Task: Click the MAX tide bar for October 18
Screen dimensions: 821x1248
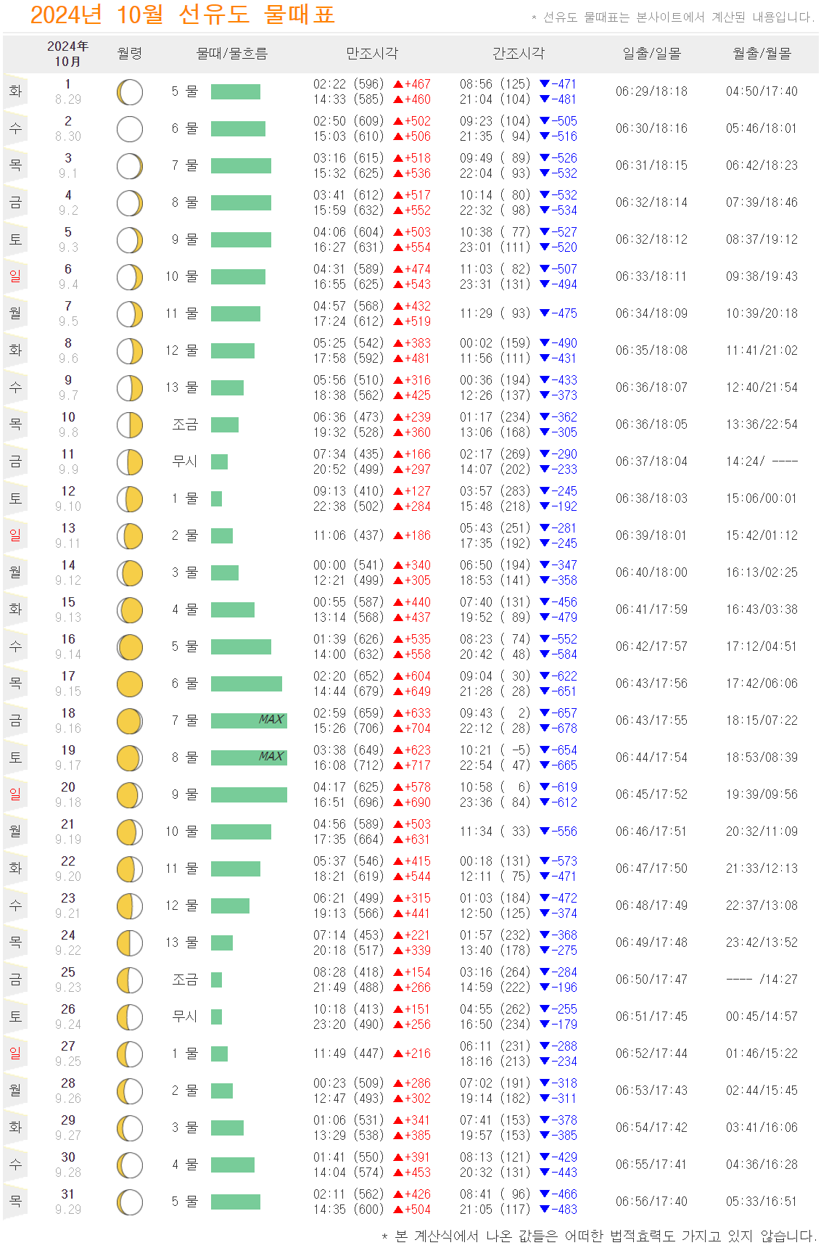Action: coord(249,721)
